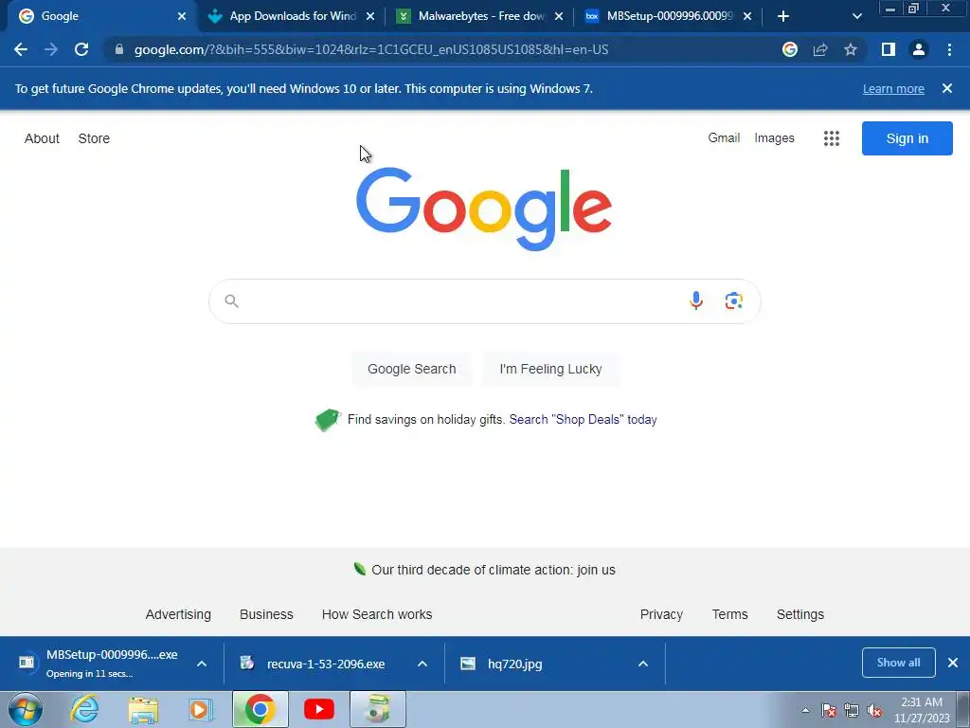Viewport: 970px width, 728px height.
Task: Search by image with Google Lens
Action: (734, 300)
